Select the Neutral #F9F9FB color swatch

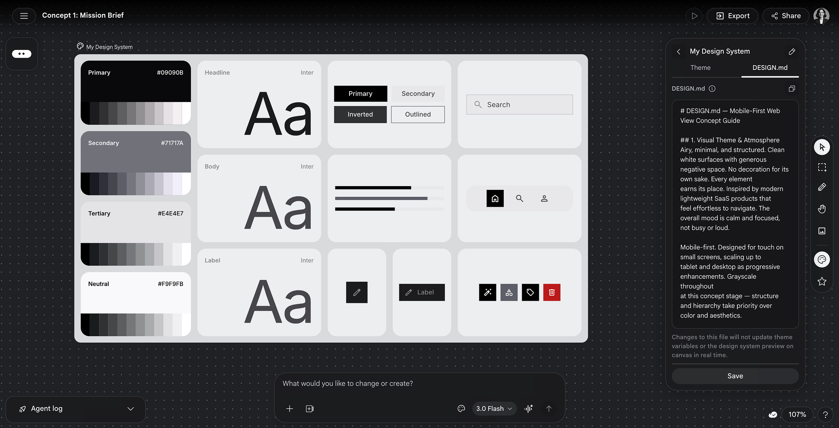(136, 304)
